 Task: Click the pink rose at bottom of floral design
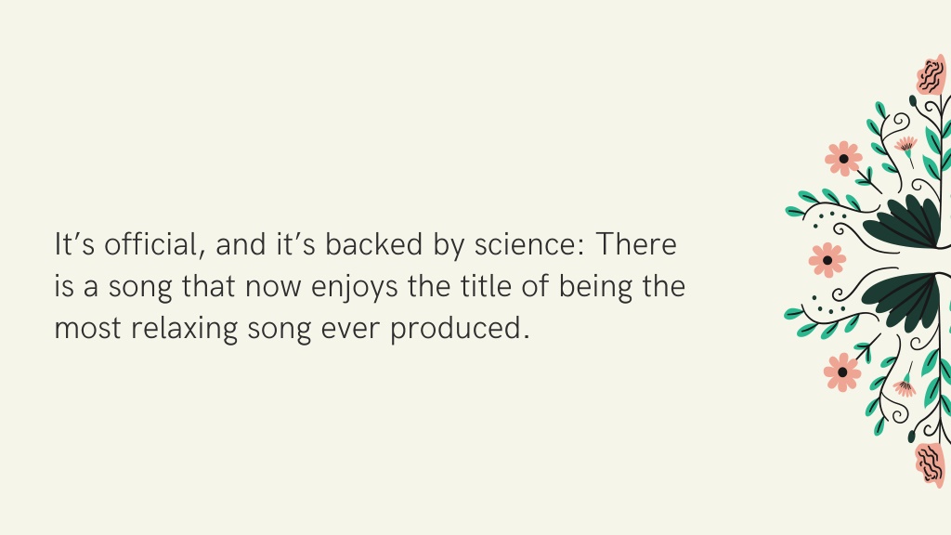931,465
